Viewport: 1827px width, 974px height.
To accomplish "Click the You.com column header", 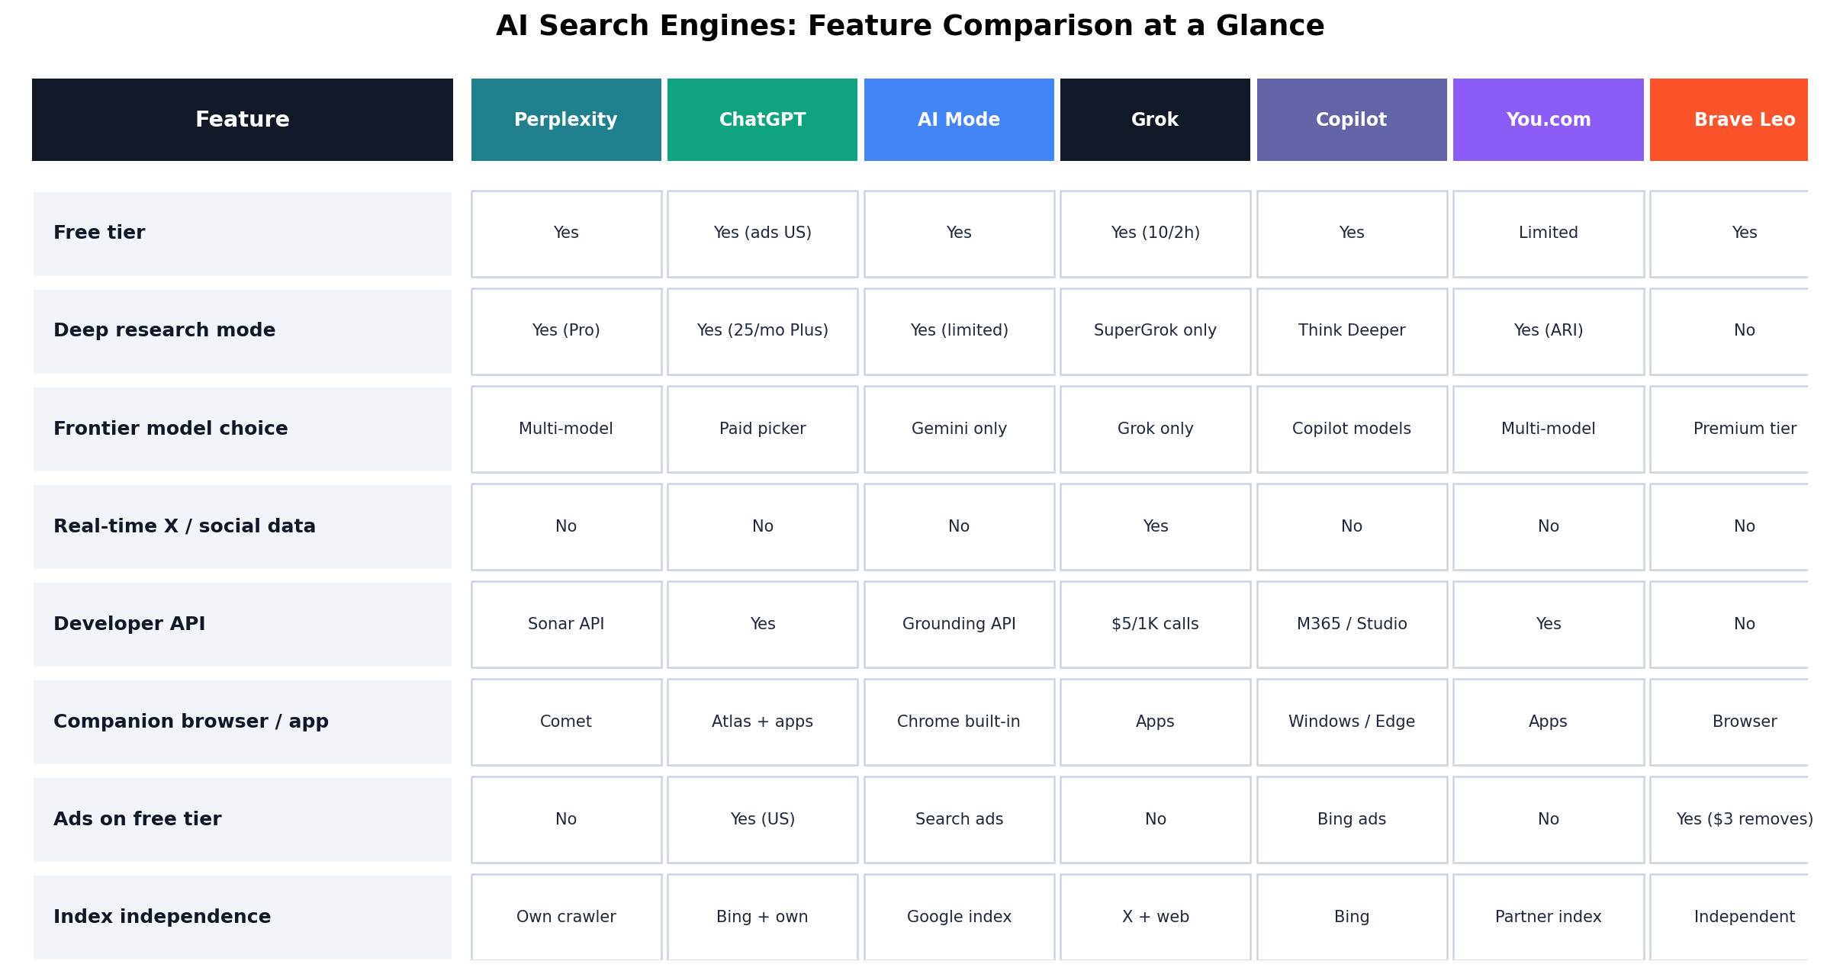I will [x=1549, y=120].
